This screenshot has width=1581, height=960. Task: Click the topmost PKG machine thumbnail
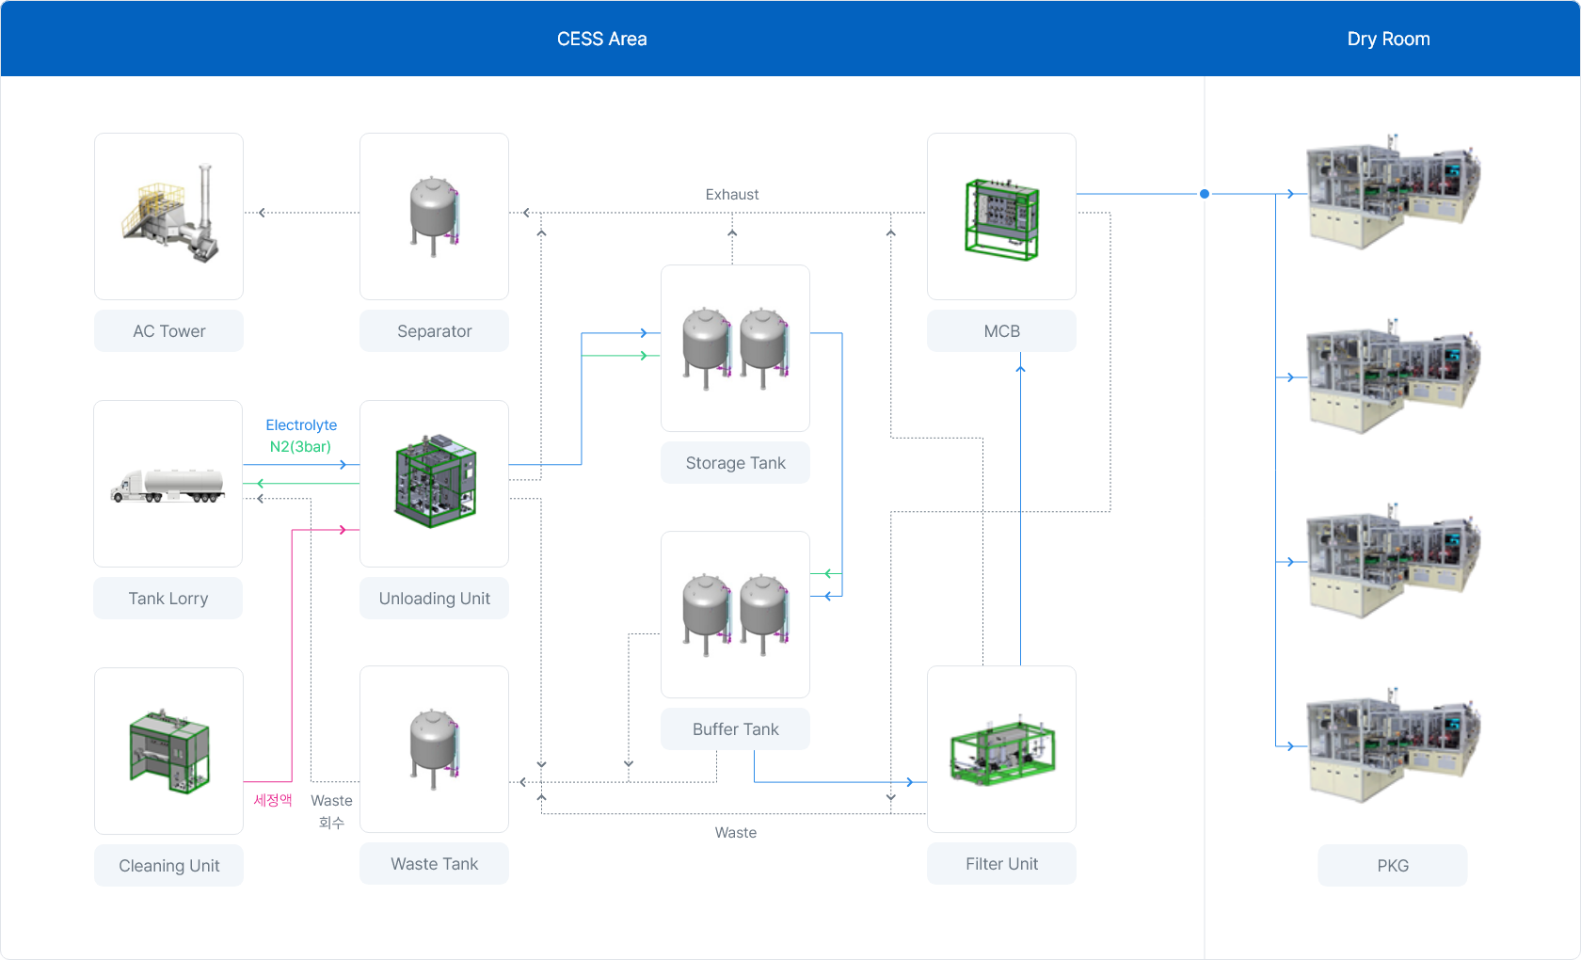pyautogui.click(x=1392, y=193)
